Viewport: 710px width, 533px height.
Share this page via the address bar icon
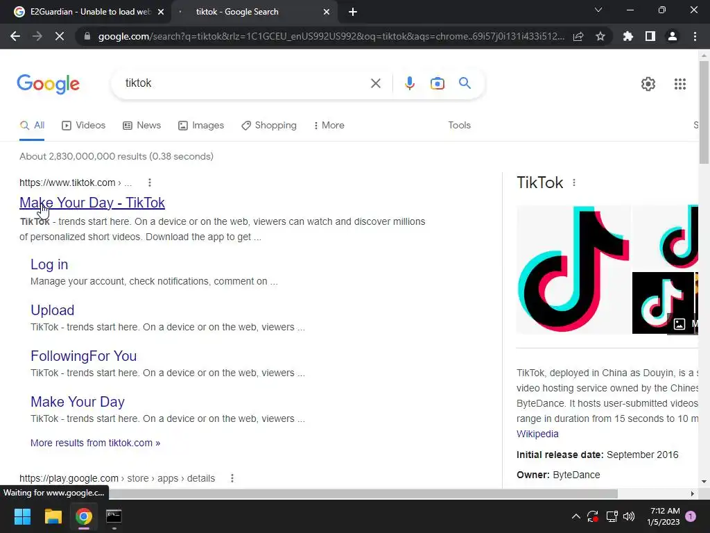(578, 36)
